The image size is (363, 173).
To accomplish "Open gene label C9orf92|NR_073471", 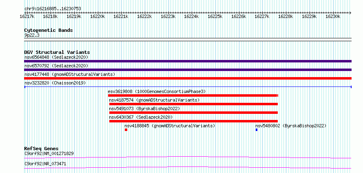I will [45, 164].
